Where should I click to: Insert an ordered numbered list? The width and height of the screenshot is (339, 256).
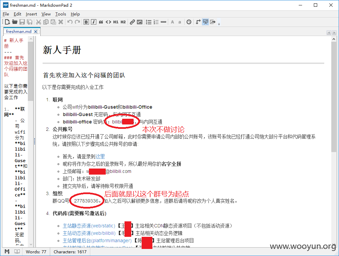coord(156,22)
